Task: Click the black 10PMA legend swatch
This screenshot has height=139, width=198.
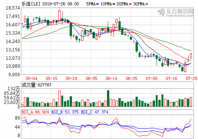Action: (x=114, y=4)
